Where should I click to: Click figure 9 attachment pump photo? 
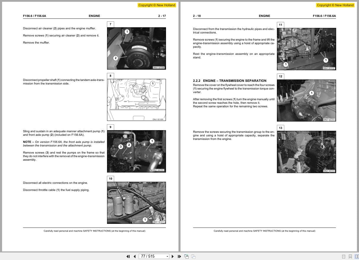pyautogui.click(x=136, y=151)
